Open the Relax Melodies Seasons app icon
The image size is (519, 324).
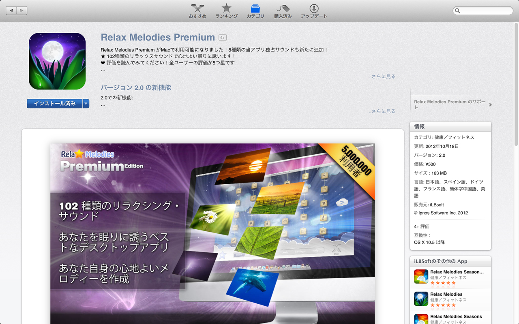[421, 319]
